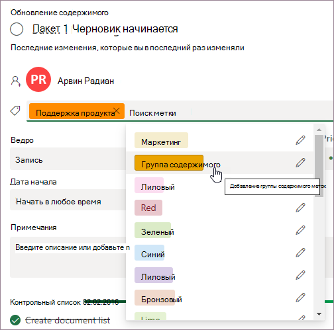The width and height of the screenshot is (334, 330).
Task: Choose the pink Лиловый label
Action: (x=149, y=185)
